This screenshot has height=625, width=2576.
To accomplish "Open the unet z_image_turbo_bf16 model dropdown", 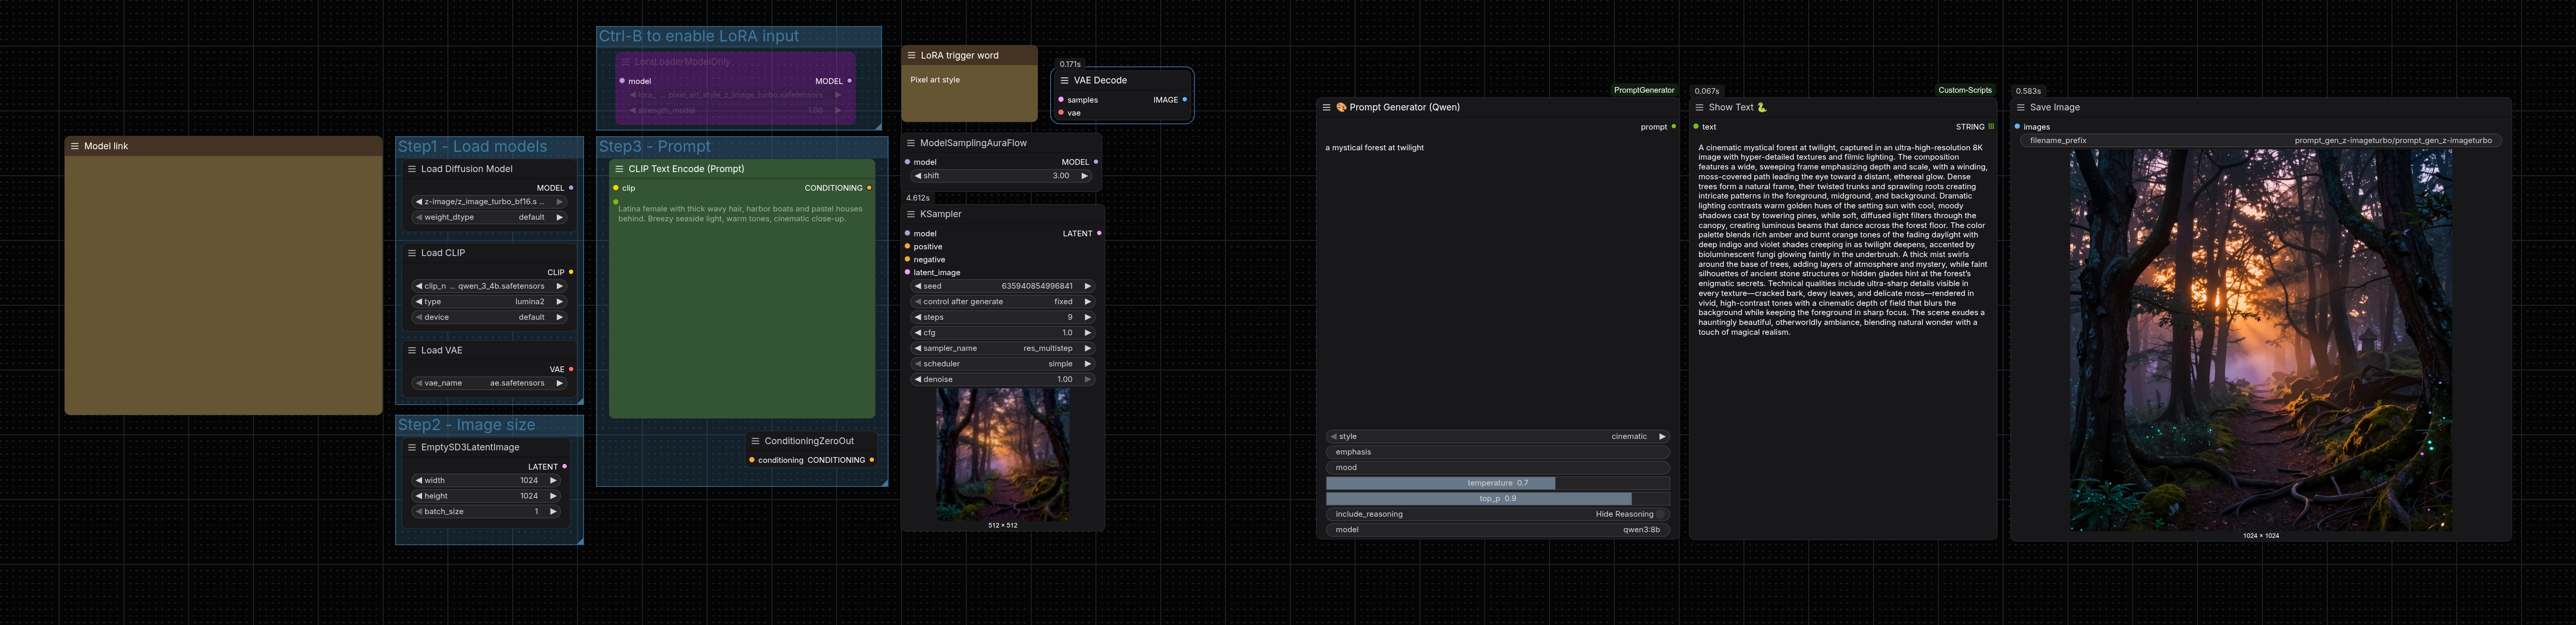I will tap(489, 201).
